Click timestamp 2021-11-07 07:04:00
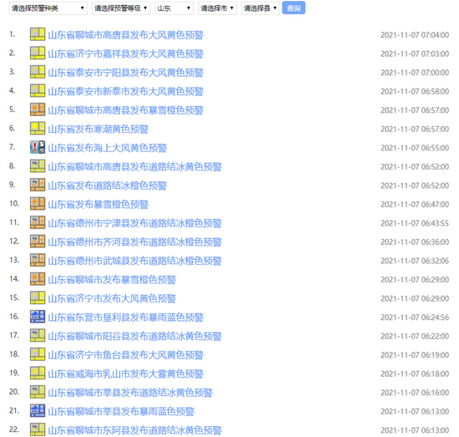The height and width of the screenshot is (437, 459). pyautogui.click(x=415, y=35)
